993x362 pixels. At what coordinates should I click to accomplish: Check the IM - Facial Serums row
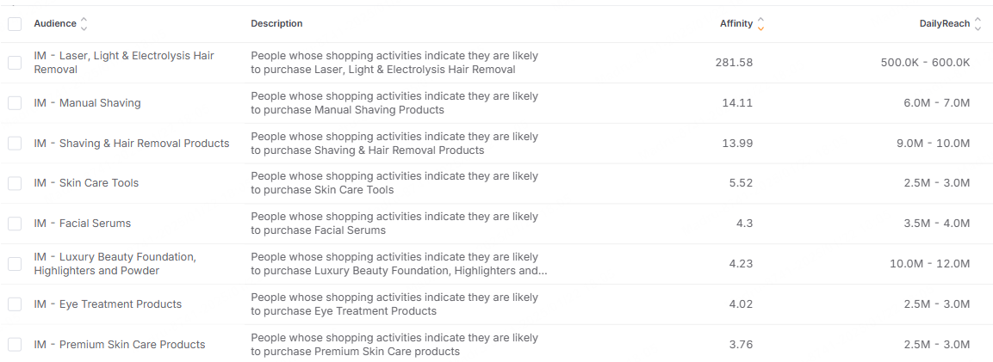point(15,224)
